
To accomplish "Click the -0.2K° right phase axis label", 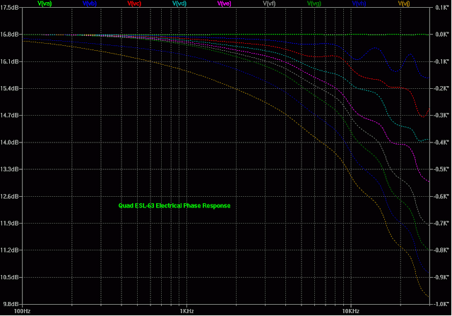I will point(441,88).
